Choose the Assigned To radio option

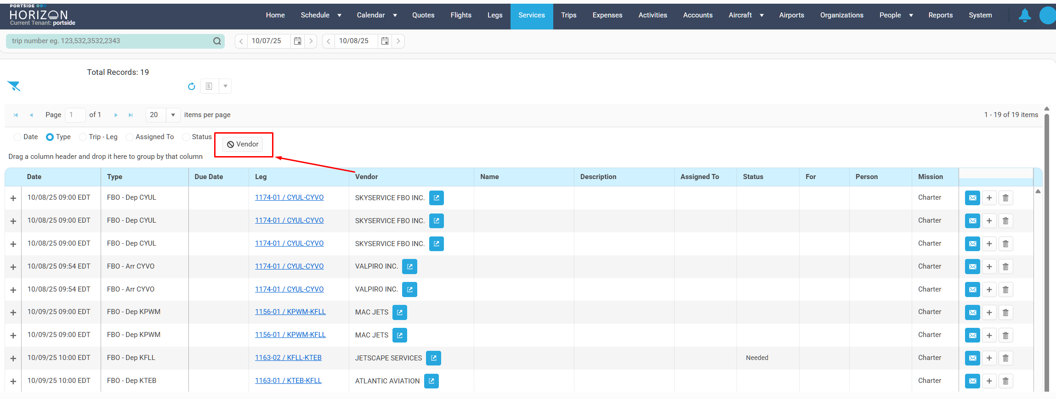point(130,137)
